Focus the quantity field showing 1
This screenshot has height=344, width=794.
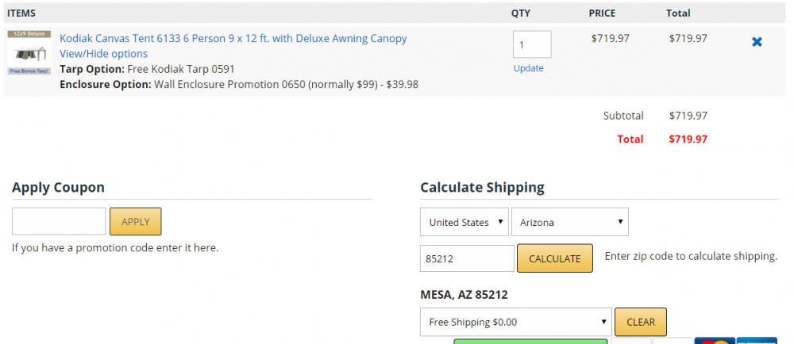(532, 44)
